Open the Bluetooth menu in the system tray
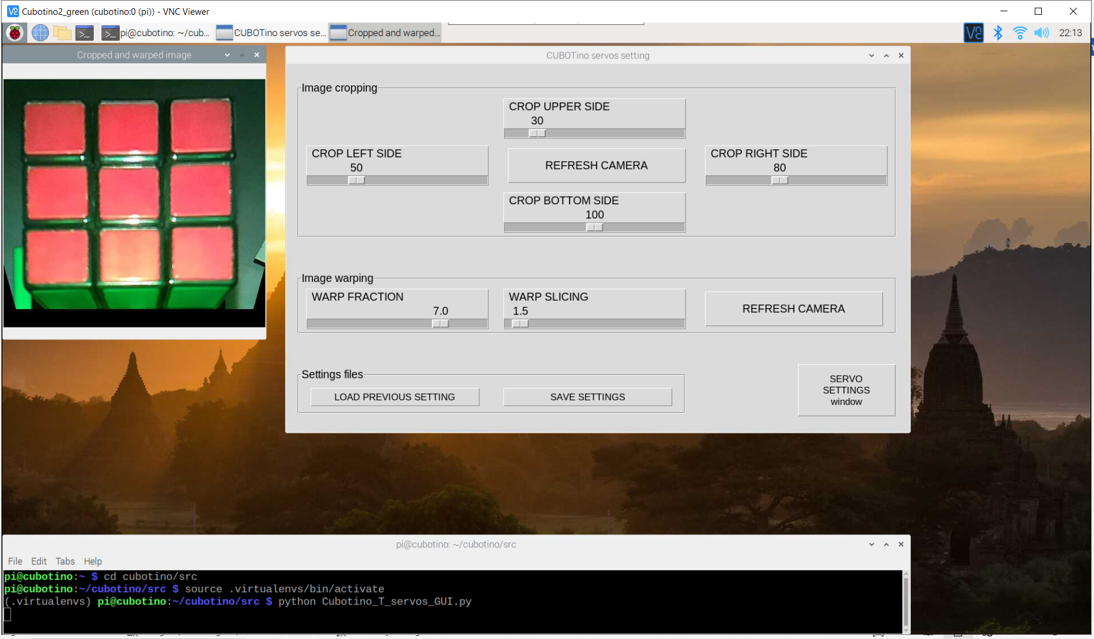 point(997,33)
